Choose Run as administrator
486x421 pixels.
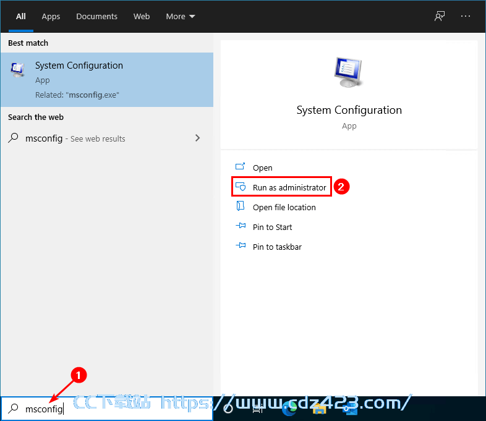281,187
